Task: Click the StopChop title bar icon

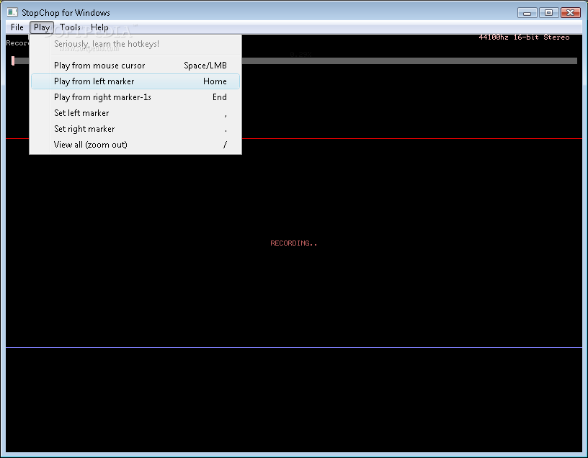Action: tap(12, 12)
